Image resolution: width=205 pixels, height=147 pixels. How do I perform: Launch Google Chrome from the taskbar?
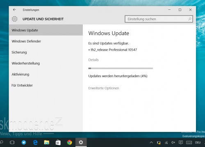coord(70,143)
